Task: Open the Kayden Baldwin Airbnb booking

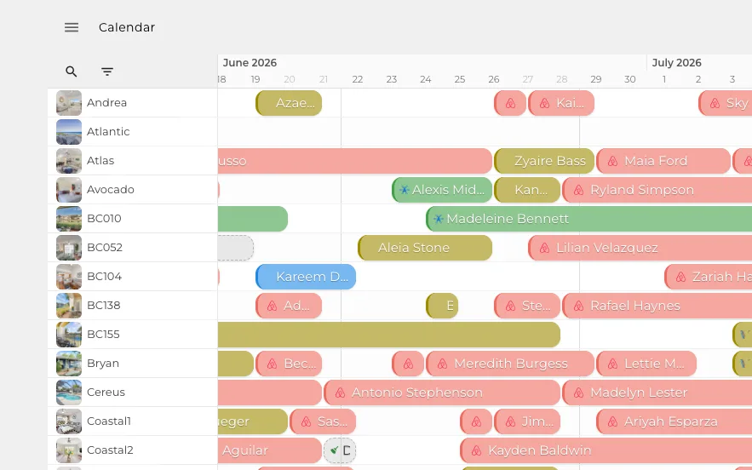Action: pyautogui.click(x=606, y=450)
